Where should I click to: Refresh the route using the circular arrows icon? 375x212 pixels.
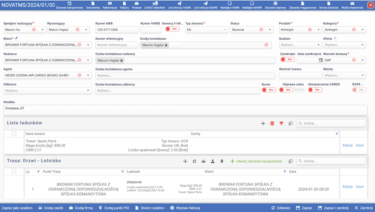click(194, 161)
